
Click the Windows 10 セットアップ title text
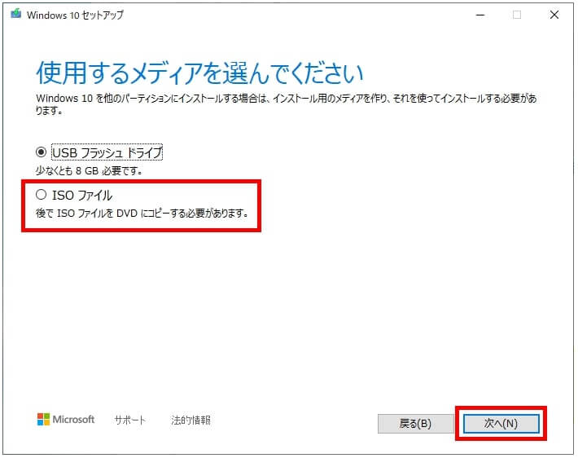[x=75, y=15]
